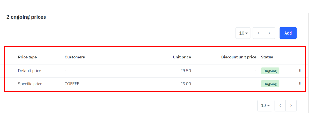Go to next page using top arrow
The height and width of the screenshot is (115, 309).
(x=269, y=33)
